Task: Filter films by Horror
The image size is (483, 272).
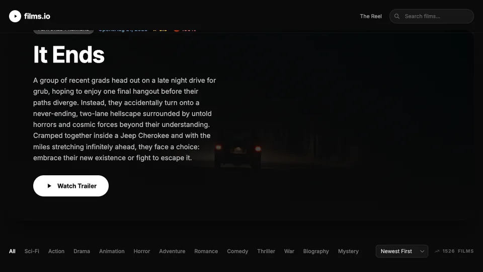Action: click(142, 251)
